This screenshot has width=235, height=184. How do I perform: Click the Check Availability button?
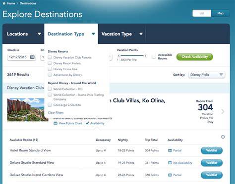(195, 57)
